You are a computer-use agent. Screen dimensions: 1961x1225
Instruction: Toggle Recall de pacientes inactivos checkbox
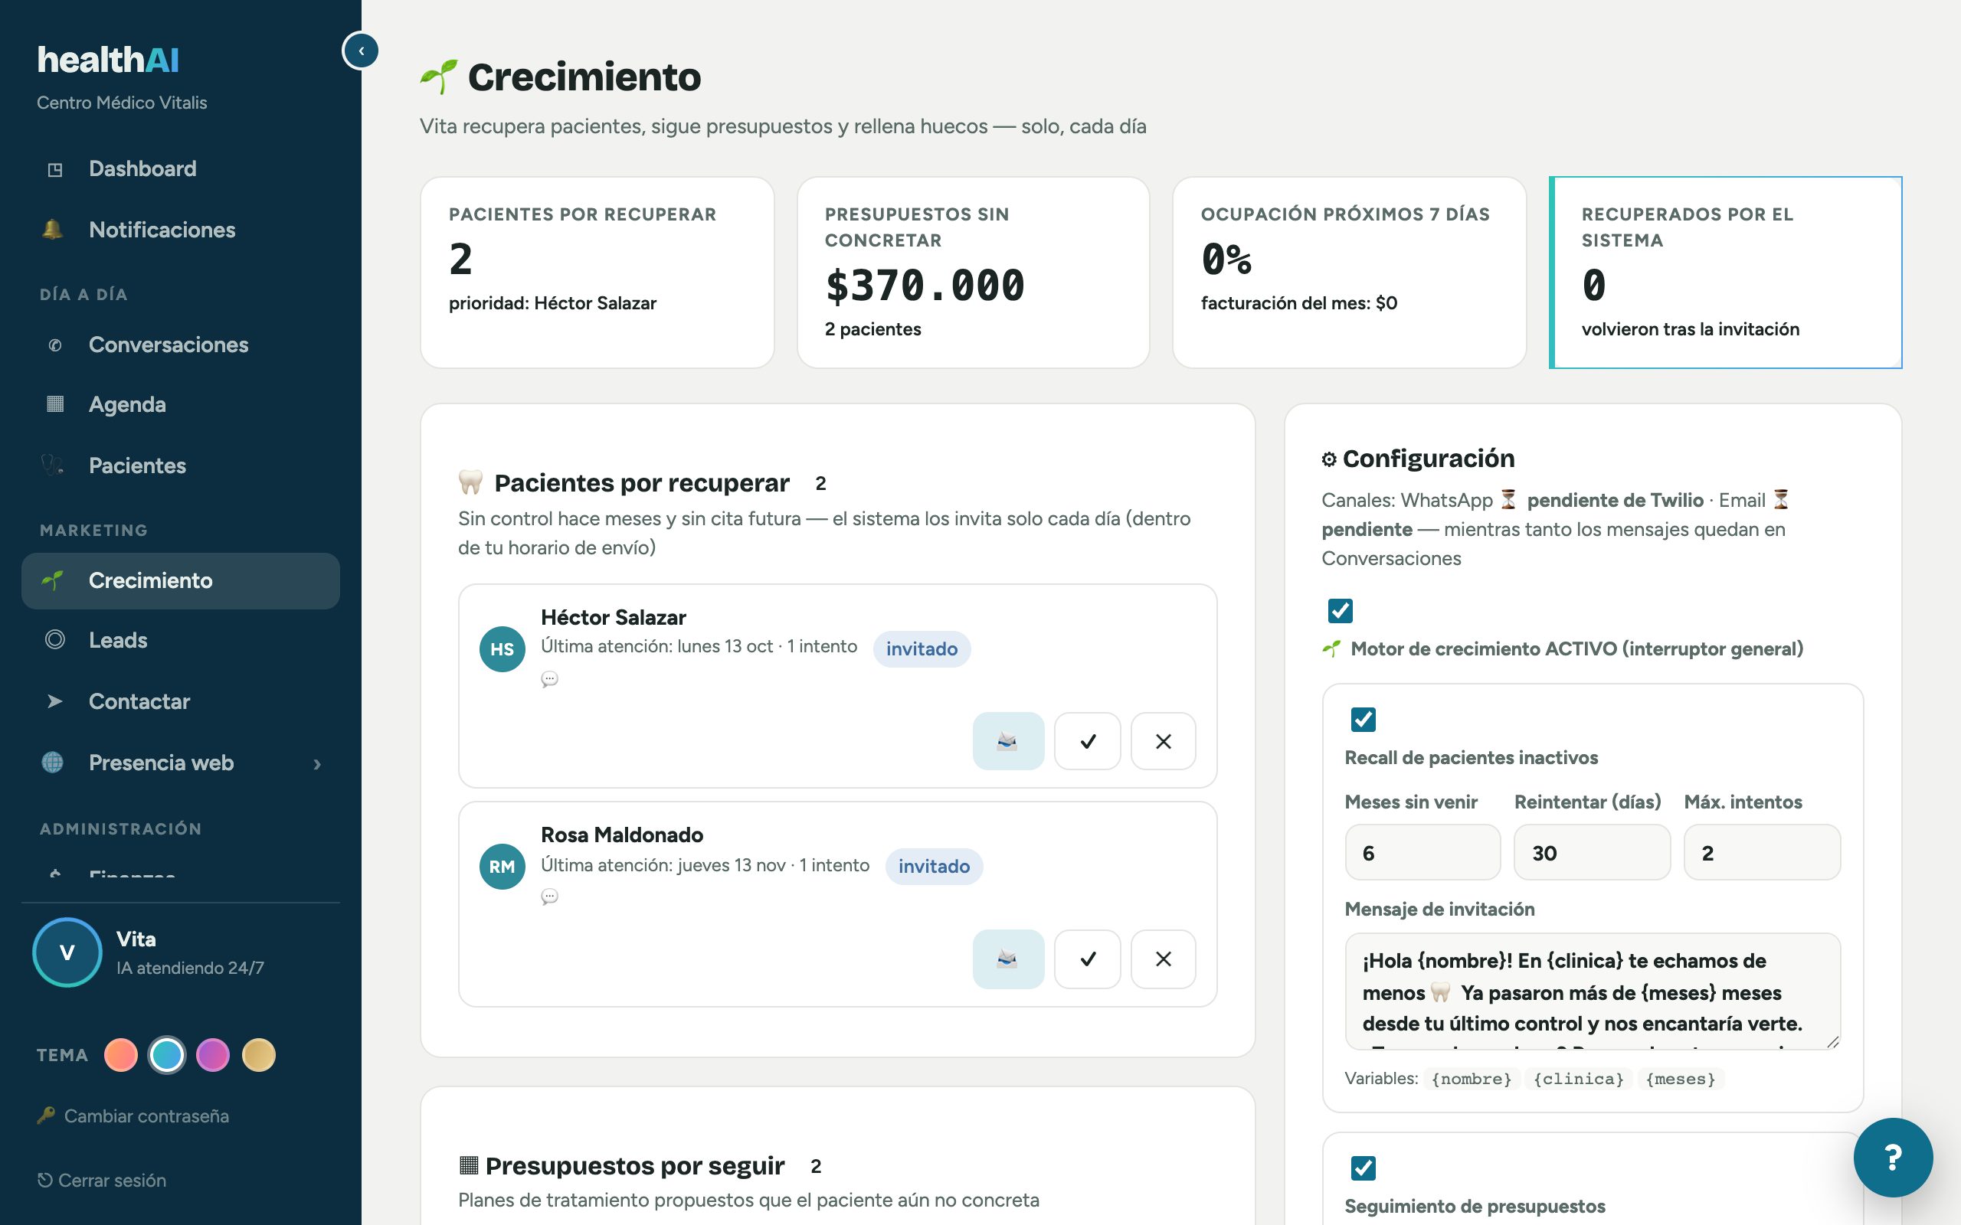(x=1363, y=720)
